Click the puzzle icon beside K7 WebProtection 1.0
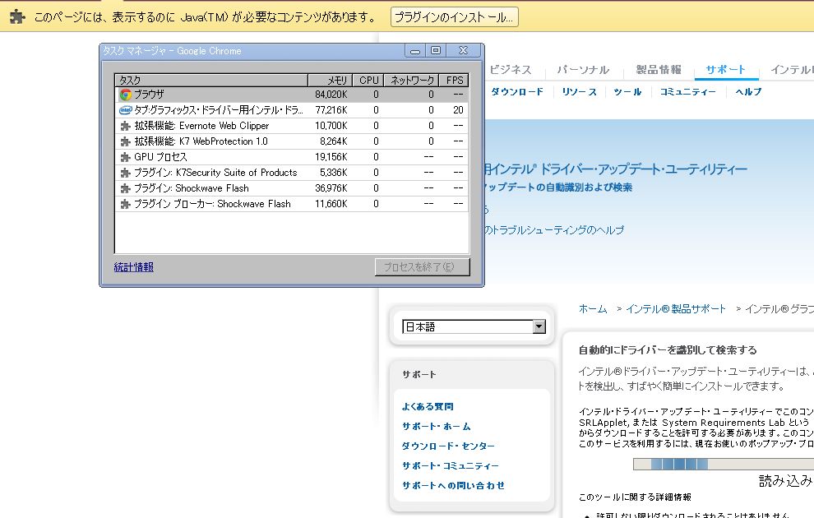 click(x=125, y=141)
